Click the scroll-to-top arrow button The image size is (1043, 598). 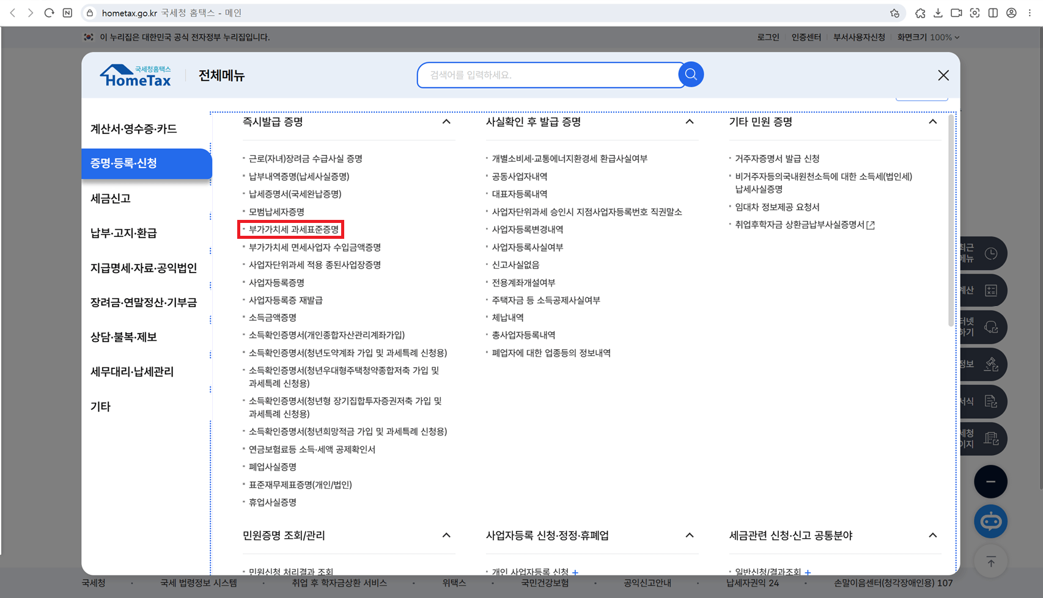point(991,561)
